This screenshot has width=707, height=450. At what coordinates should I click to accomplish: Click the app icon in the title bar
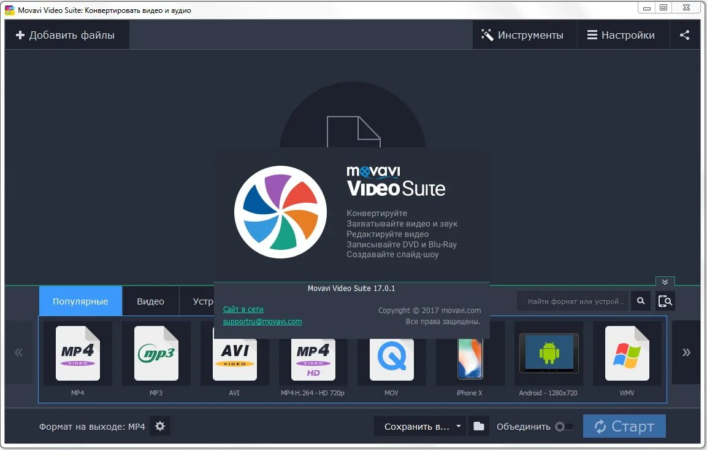(9, 10)
